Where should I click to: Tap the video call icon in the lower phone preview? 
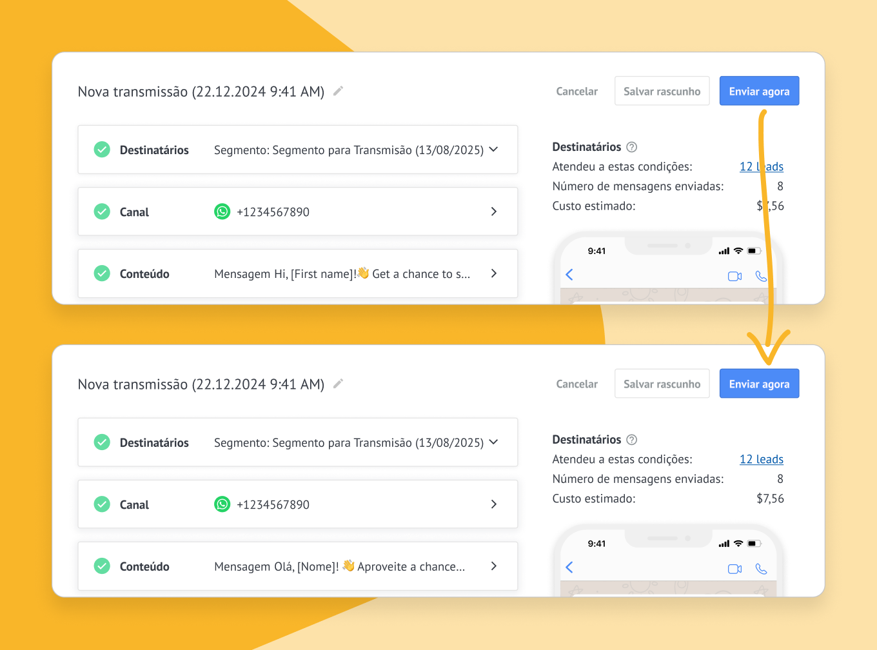[734, 569]
